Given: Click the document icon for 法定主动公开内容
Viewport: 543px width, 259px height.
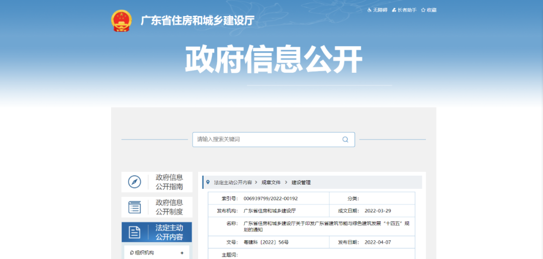Looking at the screenshot, I should coord(134,232).
